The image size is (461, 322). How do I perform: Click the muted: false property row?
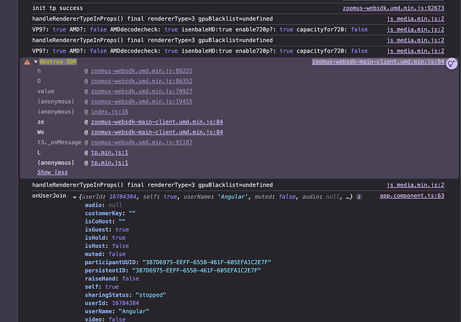(x=105, y=254)
